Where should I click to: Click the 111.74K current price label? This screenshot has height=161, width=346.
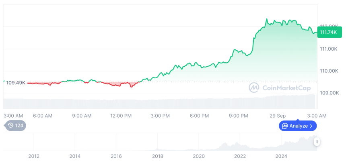pyautogui.click(x=328, y=32)
